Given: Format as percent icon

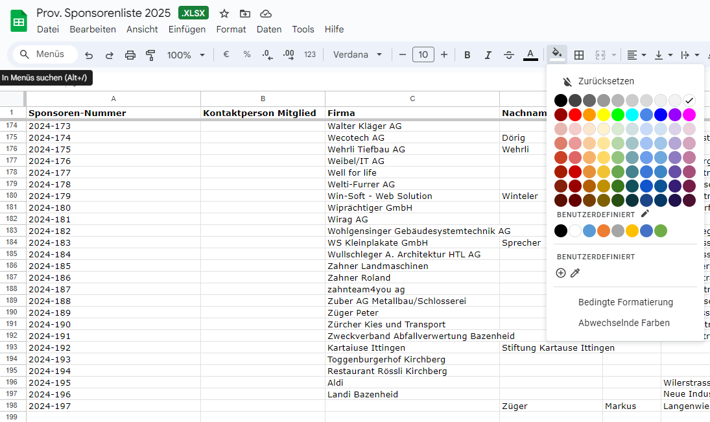Looking at the screenshot, I should 247,54.
